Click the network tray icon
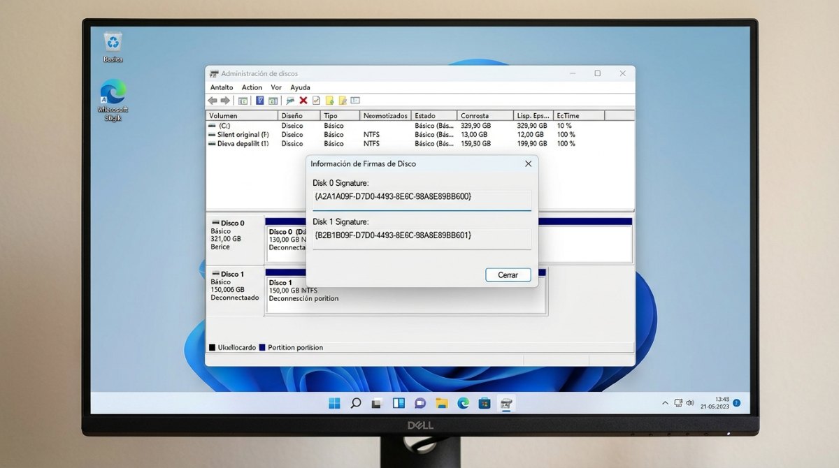The image size is (839, 468). [x=677, y=403]
